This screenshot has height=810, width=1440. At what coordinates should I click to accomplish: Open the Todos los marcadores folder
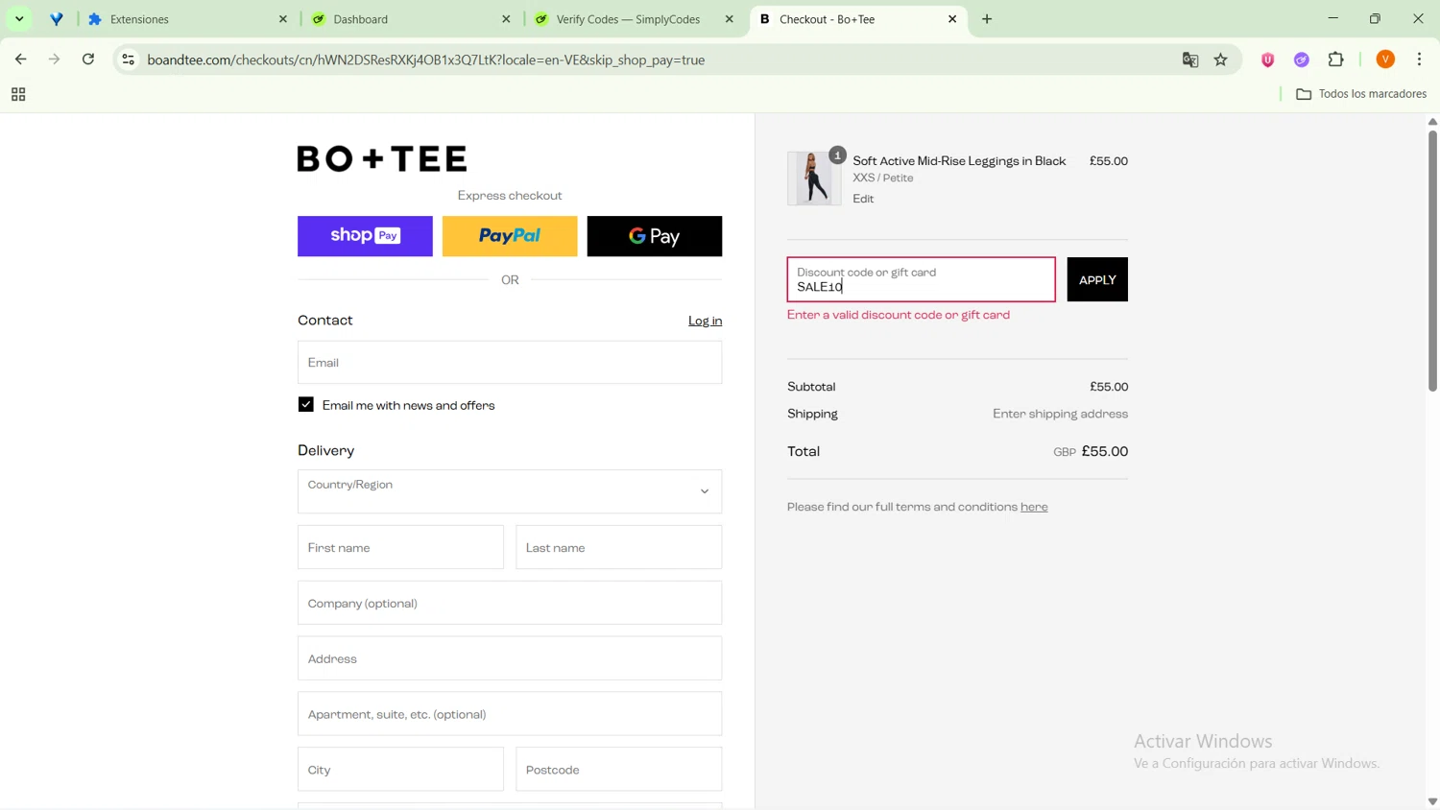pos(1361,94)
